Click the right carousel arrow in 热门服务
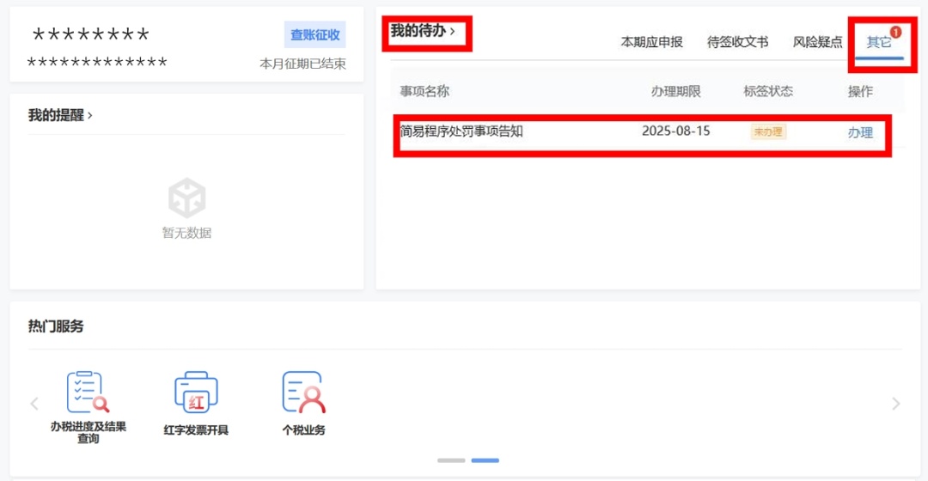 click(x=896, y=404)
